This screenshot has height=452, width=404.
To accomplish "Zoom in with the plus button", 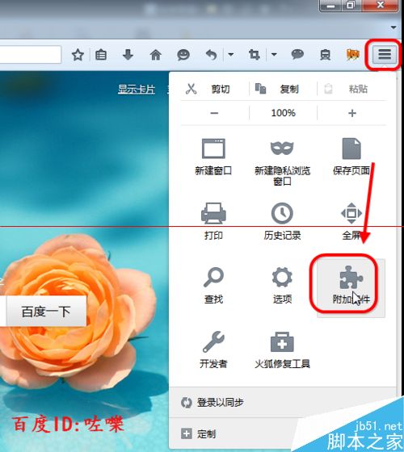I will click(351, 113).
